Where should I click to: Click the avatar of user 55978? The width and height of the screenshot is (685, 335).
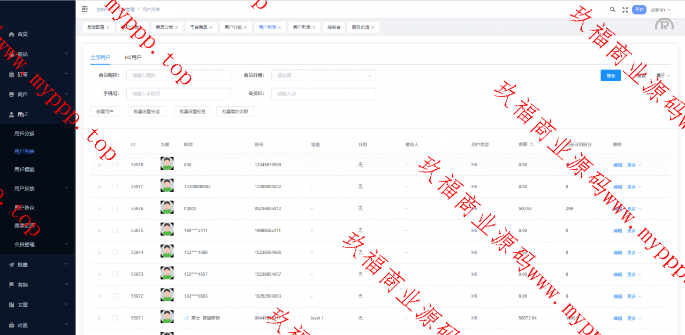pyautogui.click(x=167, y=165)
